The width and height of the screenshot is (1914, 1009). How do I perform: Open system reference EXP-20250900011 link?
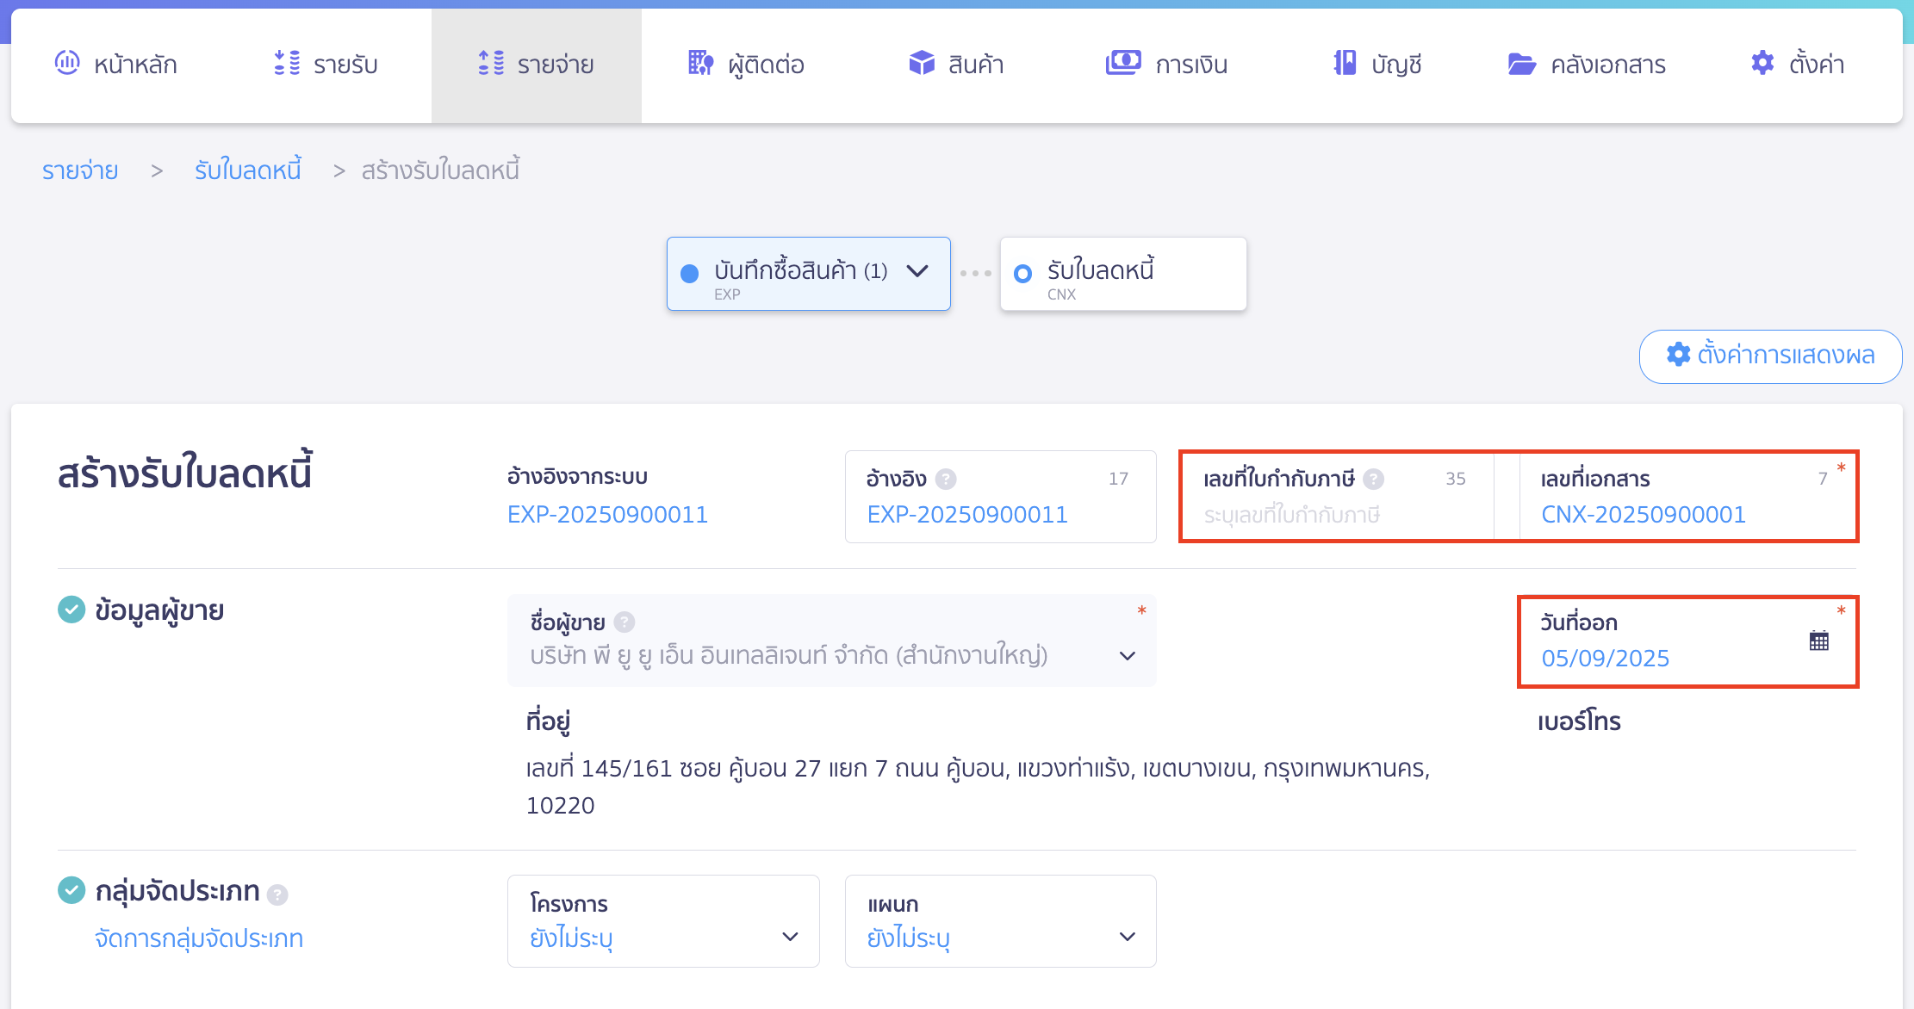coord(607,515)
